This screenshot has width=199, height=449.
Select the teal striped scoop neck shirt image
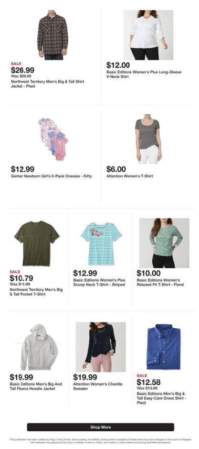101,243
